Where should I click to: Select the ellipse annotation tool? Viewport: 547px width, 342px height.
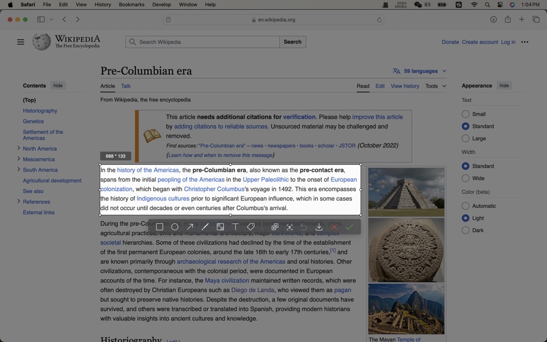point(175,227)
